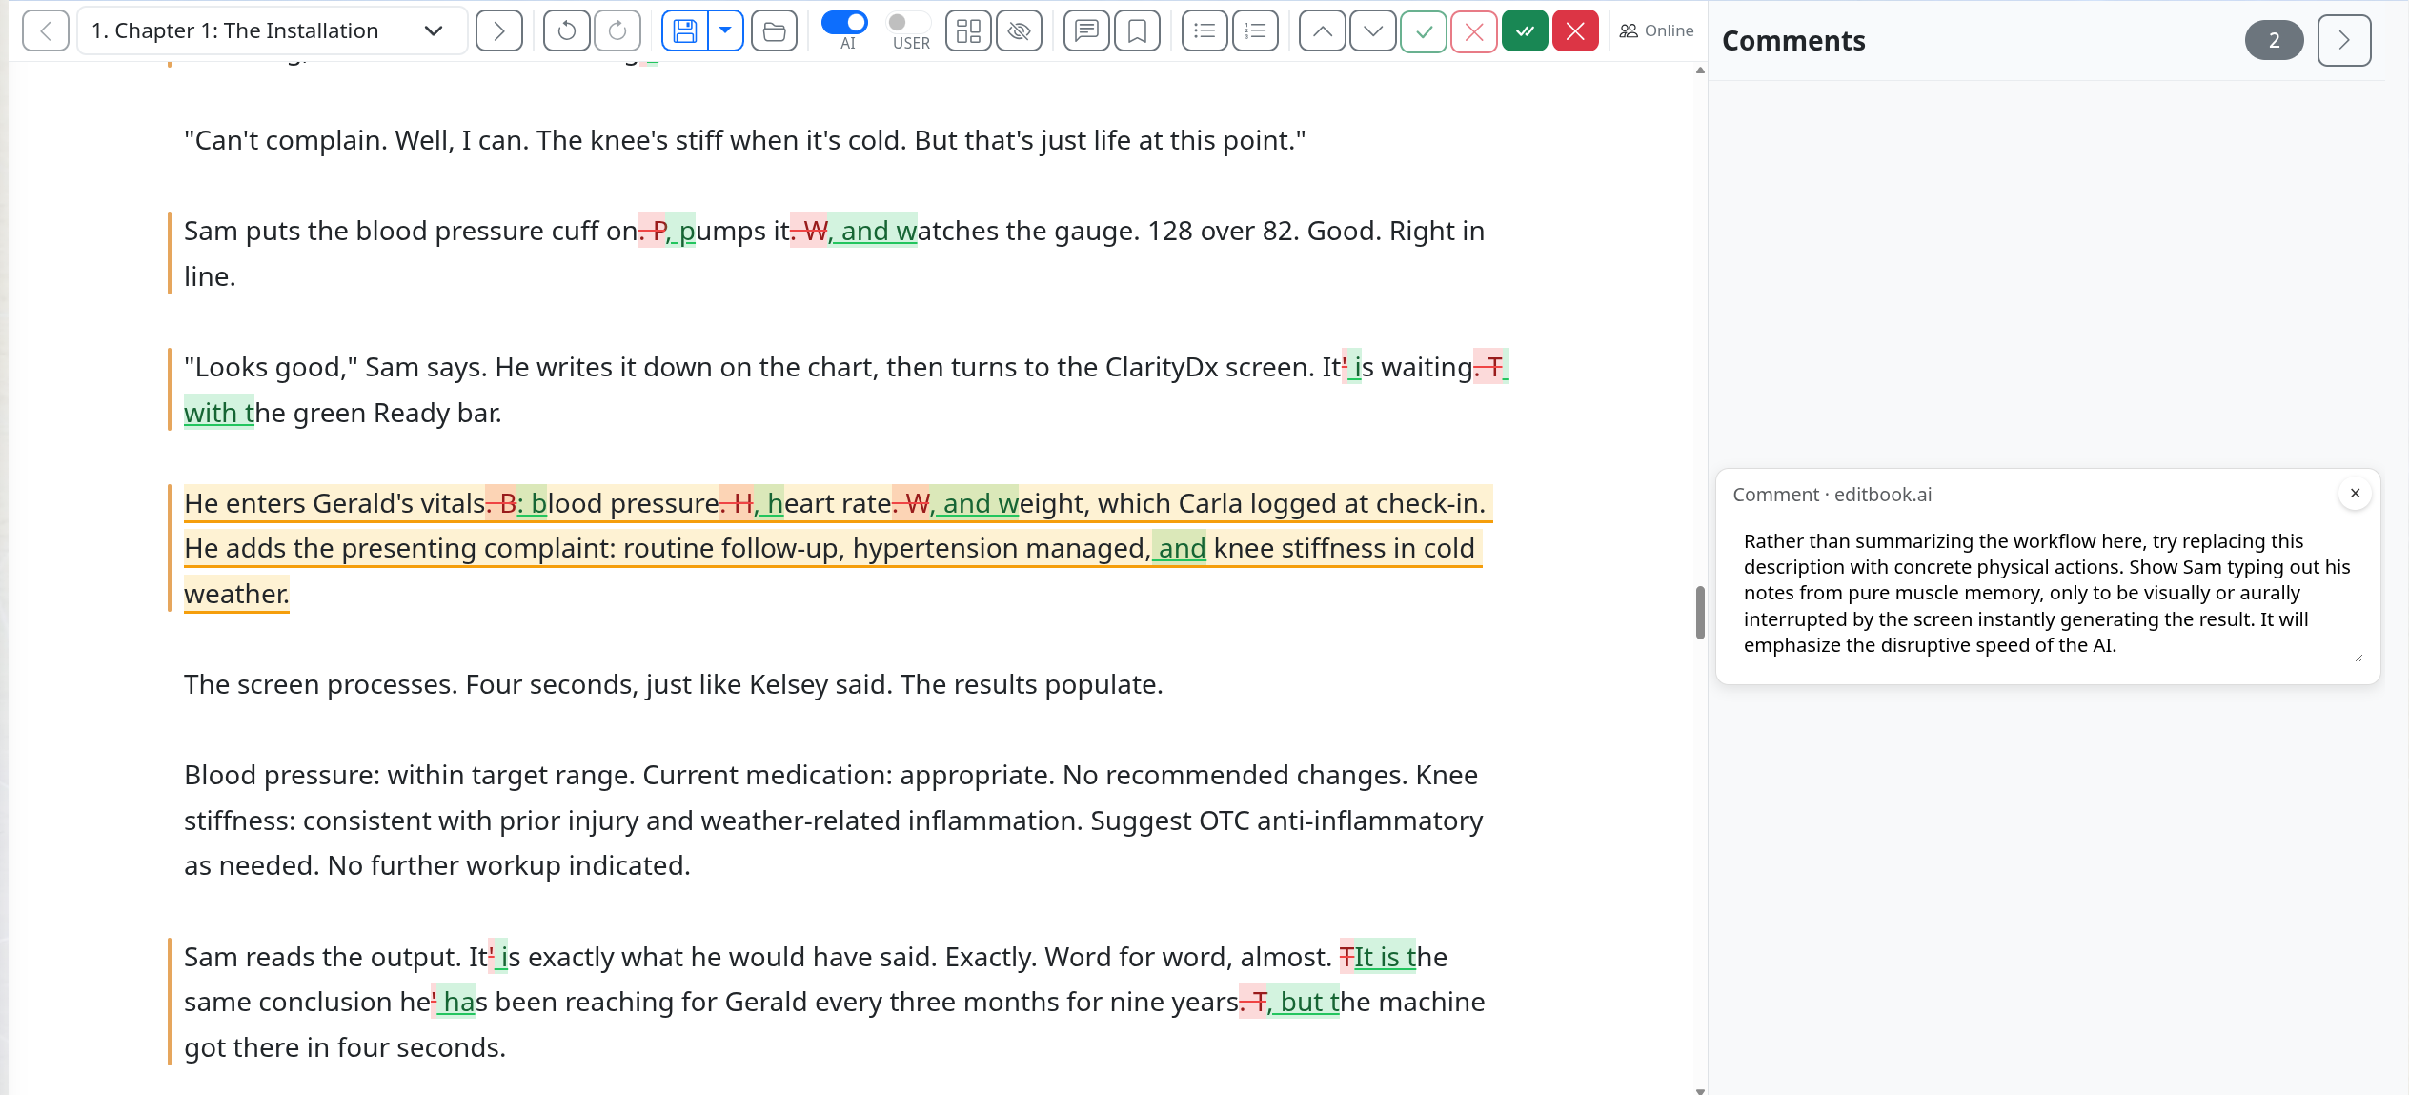Click the inserted words 'with the' green Ready bar
The width and height of the screenshot is (2409, 1095).
219,413
